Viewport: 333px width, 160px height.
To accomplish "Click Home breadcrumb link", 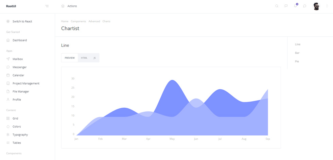I will coord(65,21).
